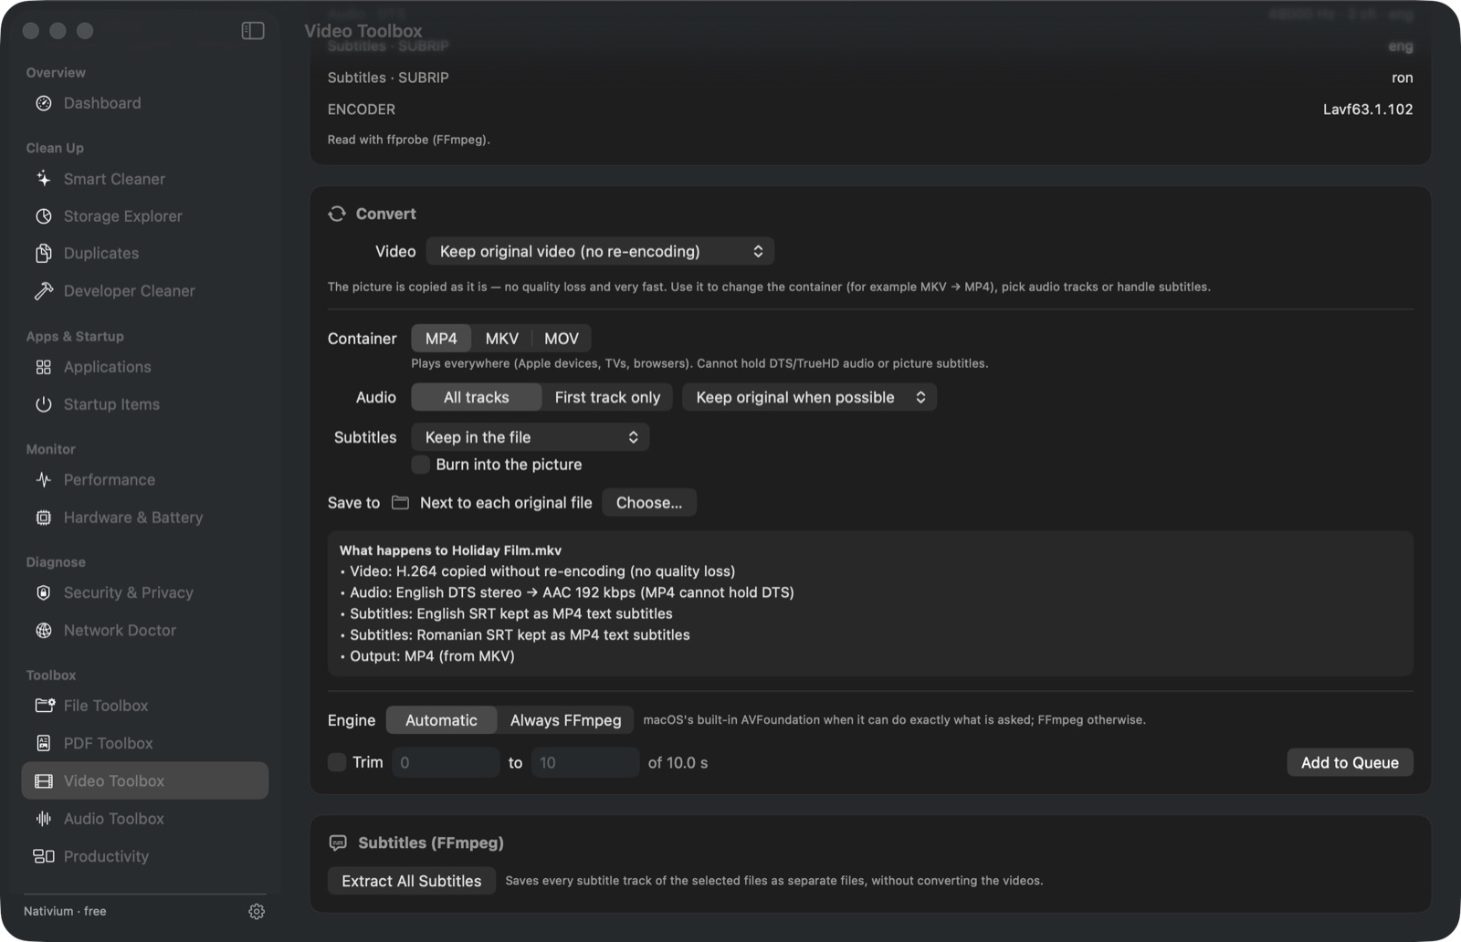This screenshot has width=1461, height=942.
Task: Click Extract All Subtitles button
Action: click(412, 881)
